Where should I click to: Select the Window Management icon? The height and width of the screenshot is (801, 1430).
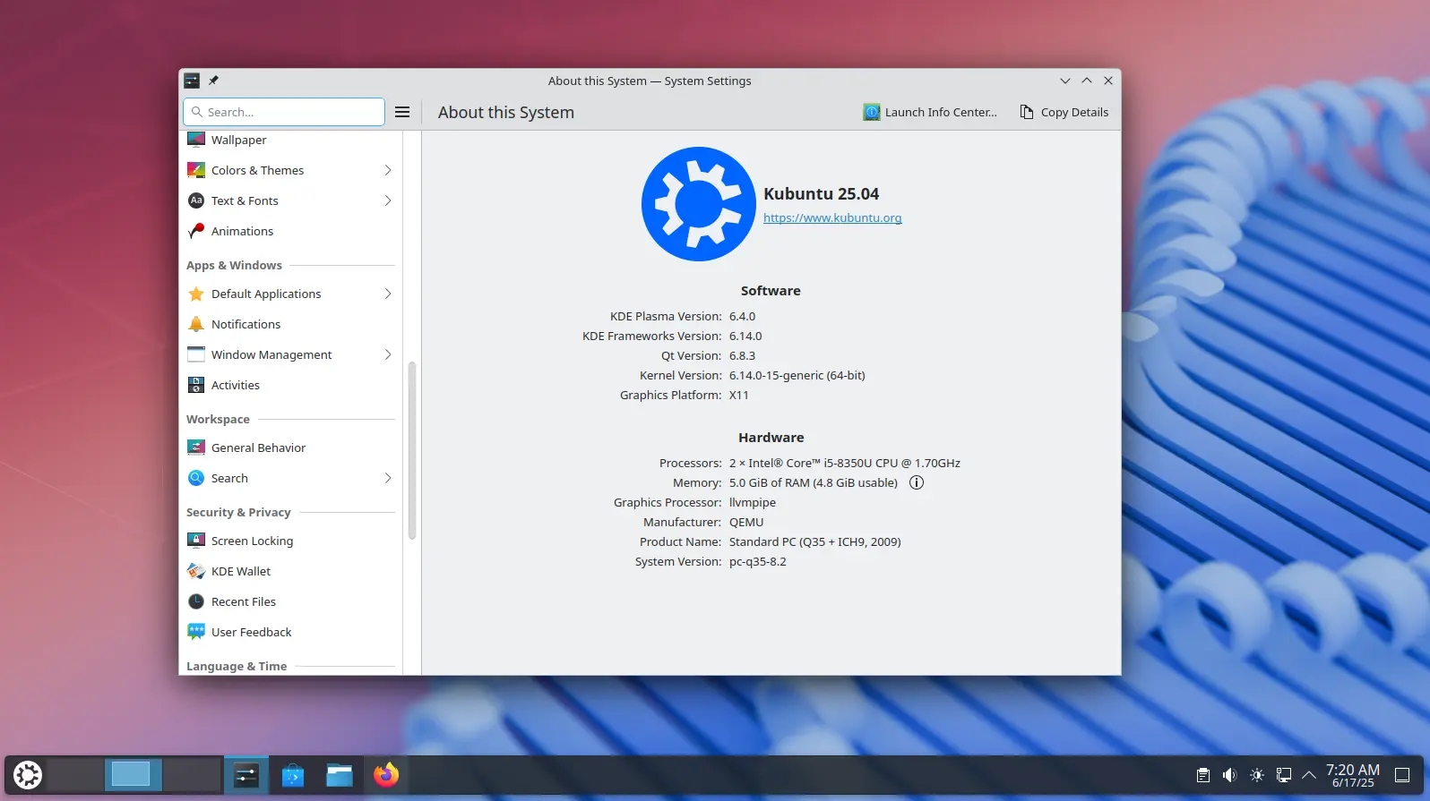click(x=196, y=354)
